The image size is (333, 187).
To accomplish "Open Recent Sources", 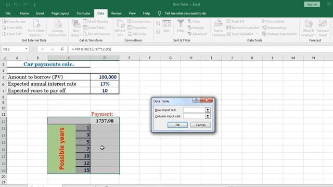I will [96, 34].
